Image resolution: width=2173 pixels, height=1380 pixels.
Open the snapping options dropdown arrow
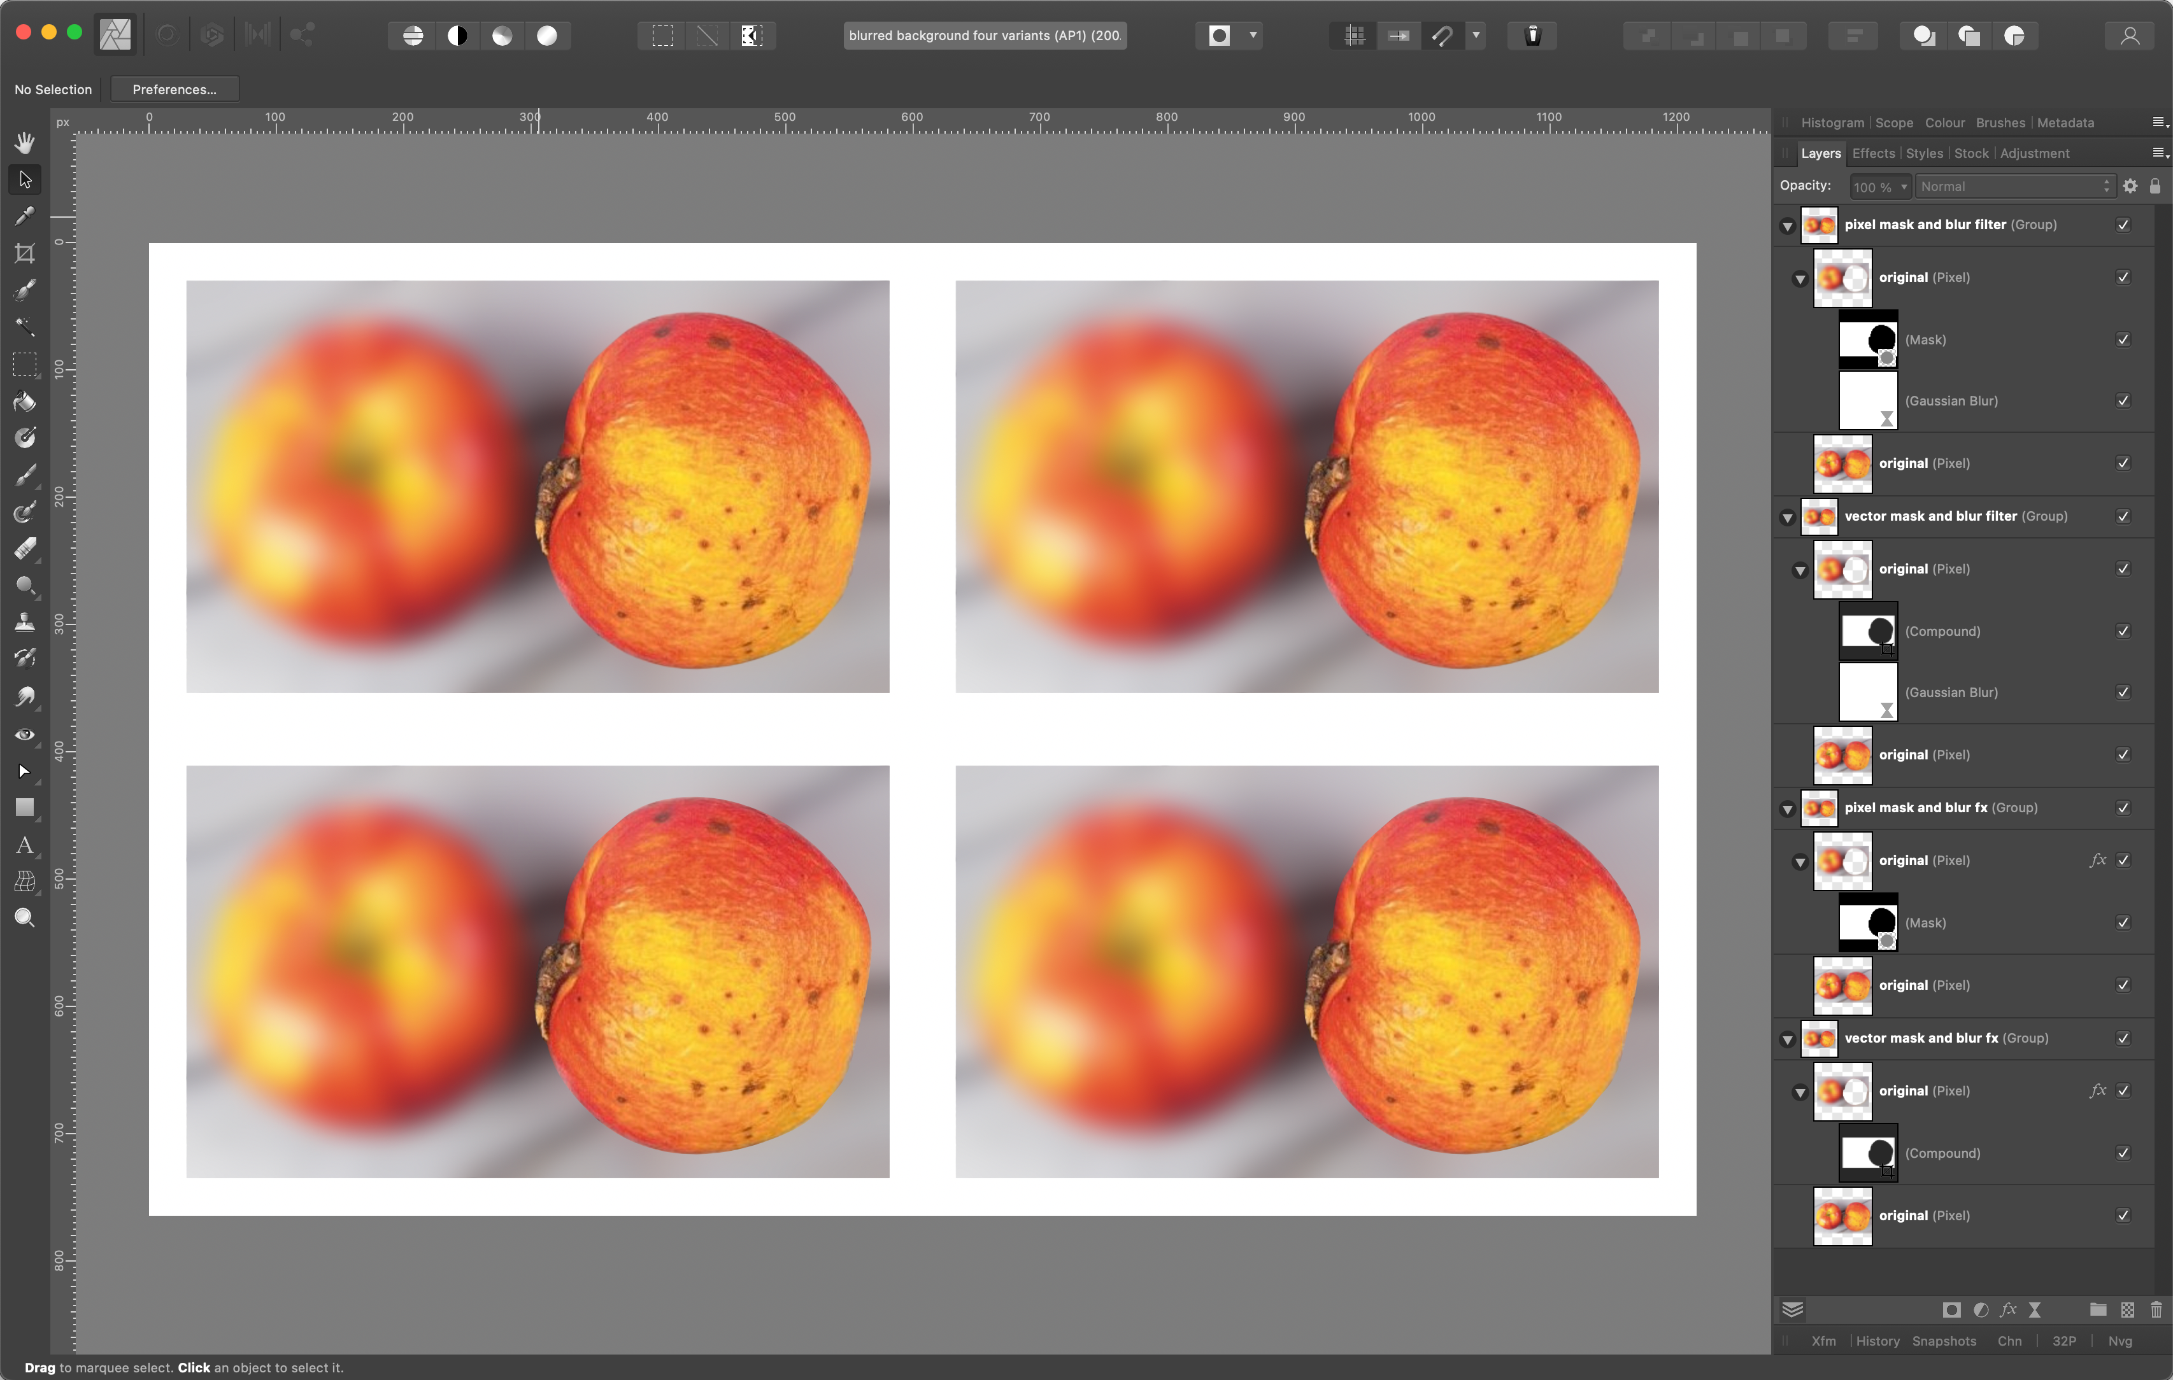[x=1476, y=35]
